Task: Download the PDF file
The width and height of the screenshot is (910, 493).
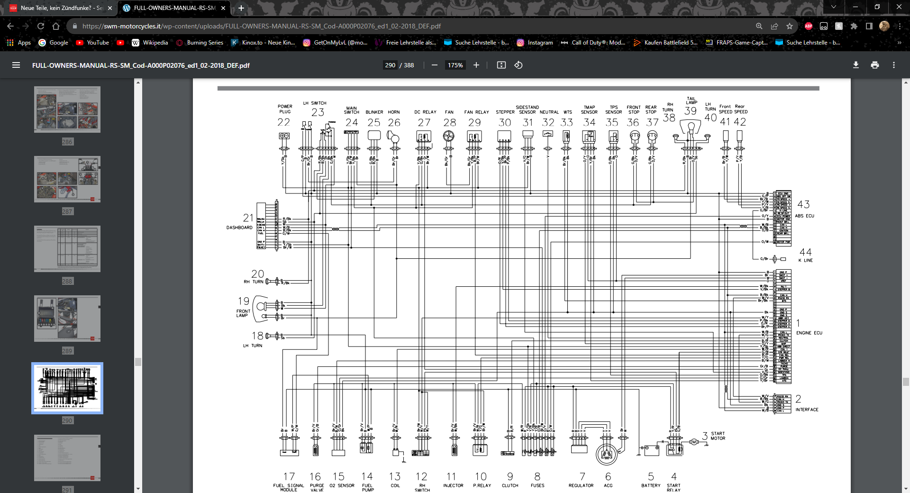Action: [856, 65]
